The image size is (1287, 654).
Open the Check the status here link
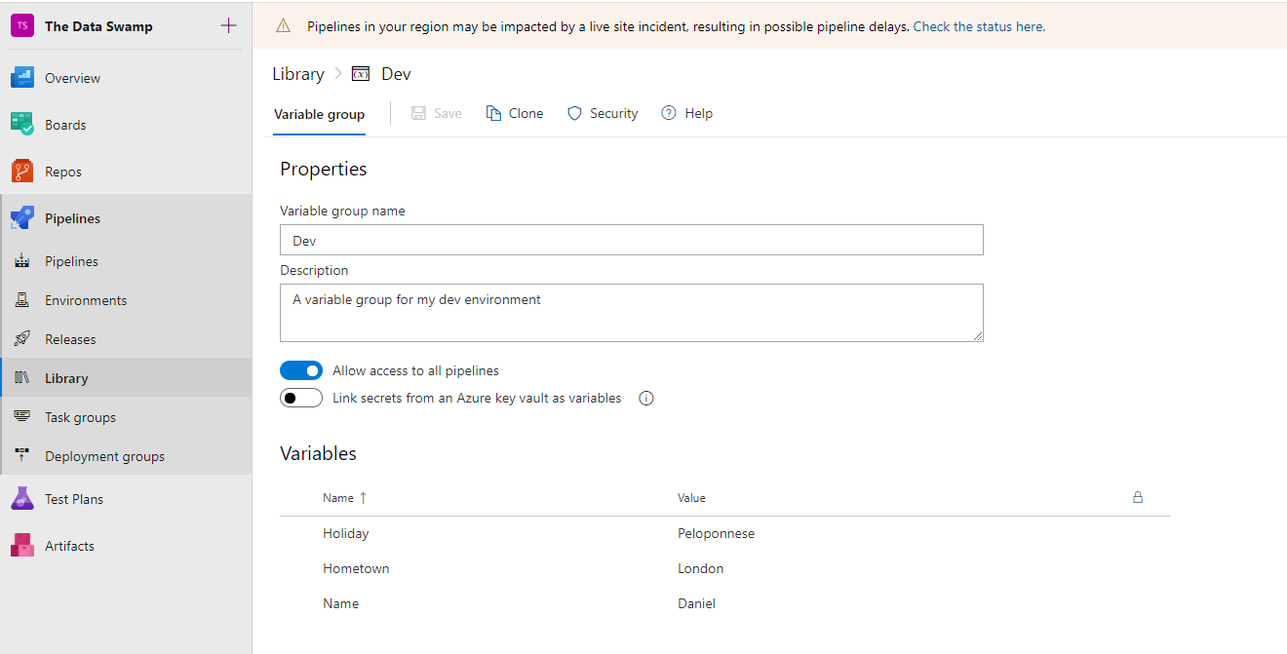click(978, 26)
